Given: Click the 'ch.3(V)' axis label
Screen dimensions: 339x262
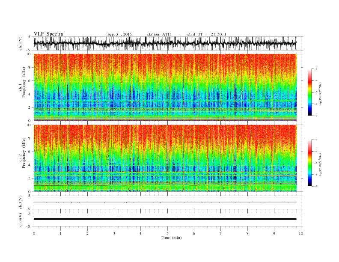Looking at the screenshot, I should 21,202.
